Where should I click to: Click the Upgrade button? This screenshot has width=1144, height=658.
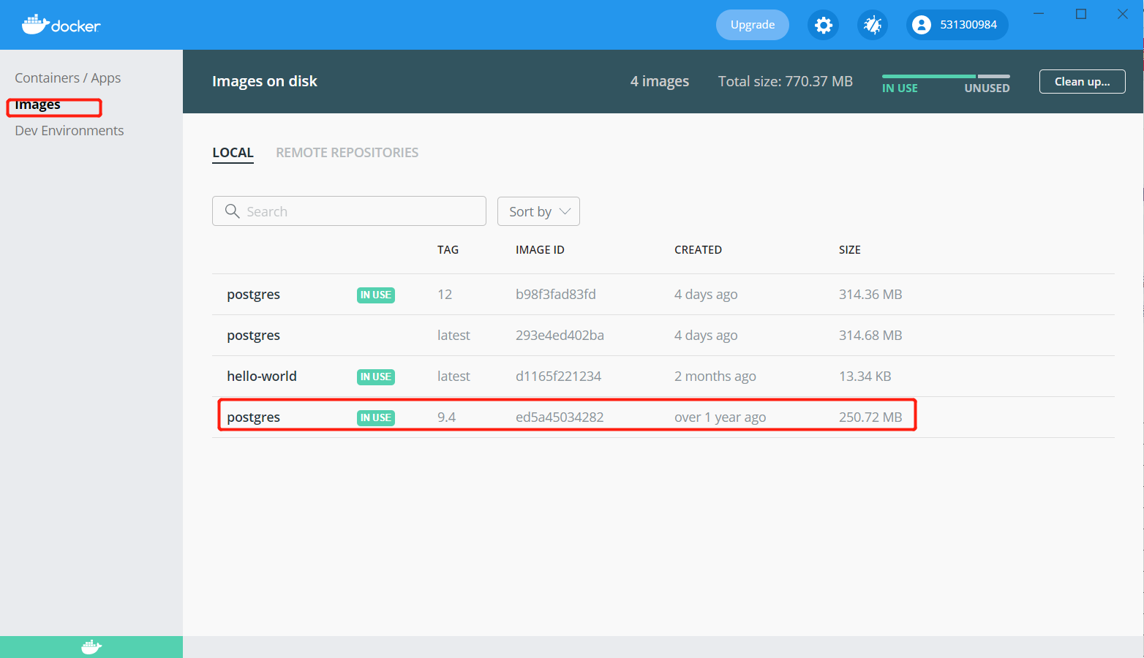[x=753, y=25]
